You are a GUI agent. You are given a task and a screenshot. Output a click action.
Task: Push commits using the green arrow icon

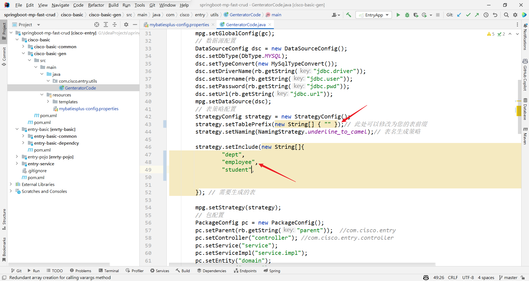pos(477,15)
